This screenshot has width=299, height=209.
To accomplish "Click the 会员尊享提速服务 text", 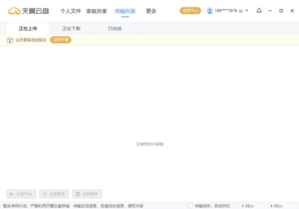I will (x=31, y=40).
